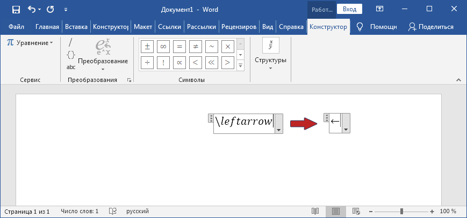
Task: Insert the division sign symbol
Action: pos(146,62)
